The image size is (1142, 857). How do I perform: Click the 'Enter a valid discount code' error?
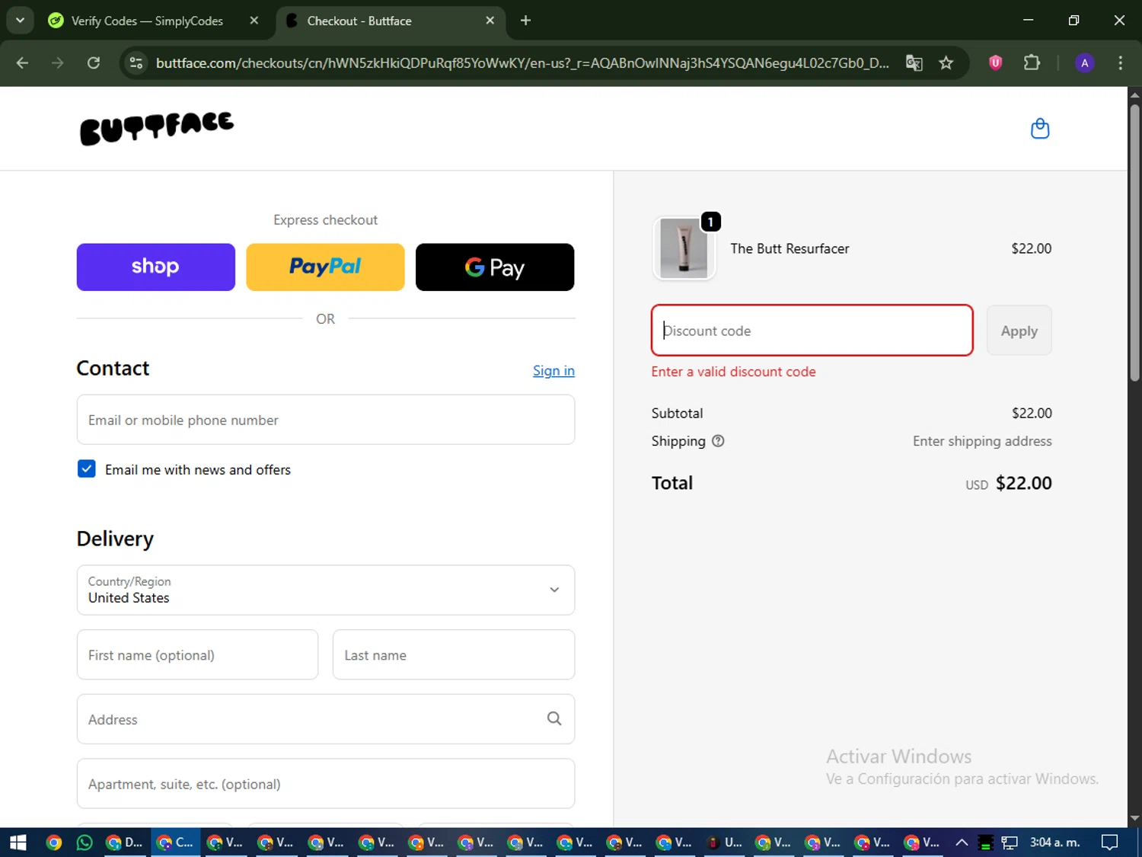tap(733, 372)
